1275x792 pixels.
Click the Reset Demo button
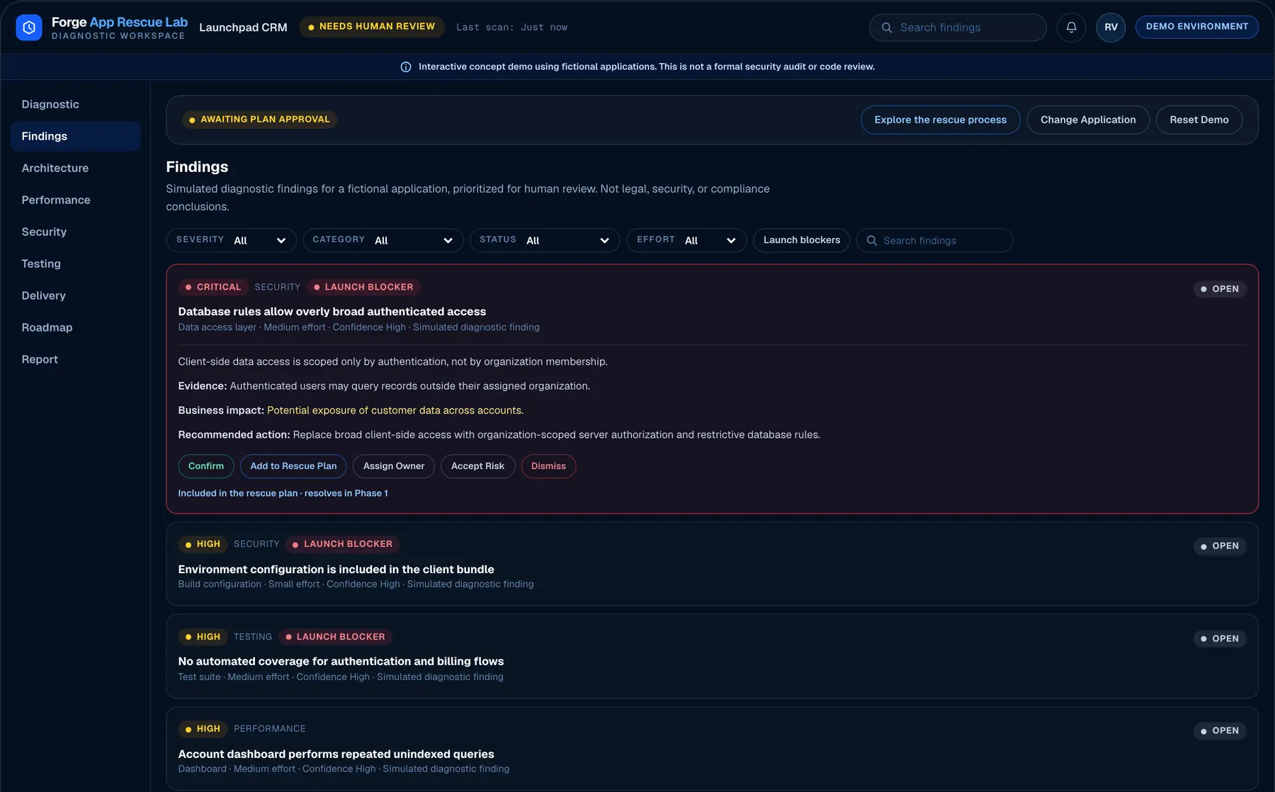(x=1198, y=120)
